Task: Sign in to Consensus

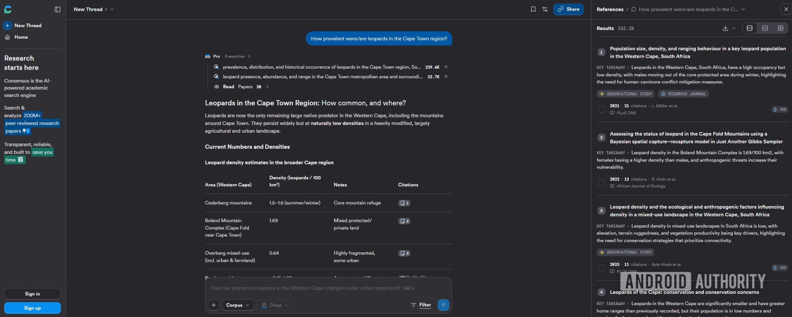Action: [x=33, y=294]
